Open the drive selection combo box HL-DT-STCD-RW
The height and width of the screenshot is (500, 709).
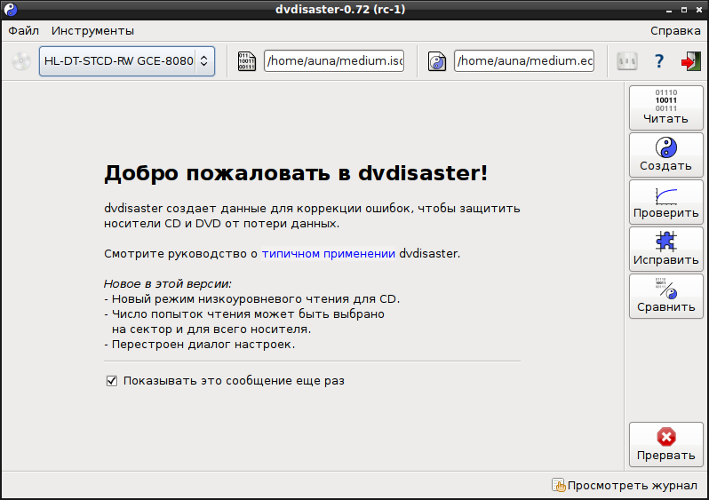pos(126,61)
